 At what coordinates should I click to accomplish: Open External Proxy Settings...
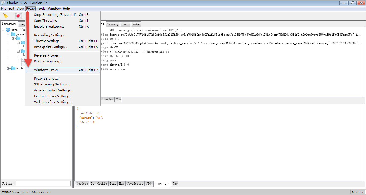[x=63, y=96]
